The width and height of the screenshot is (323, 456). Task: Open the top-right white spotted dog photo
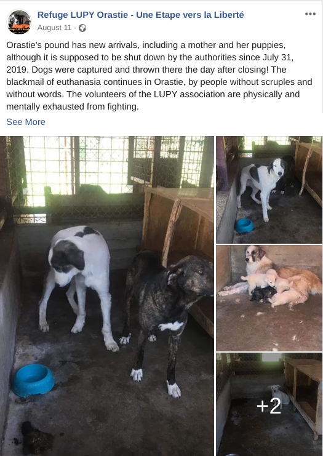(269, 190)
